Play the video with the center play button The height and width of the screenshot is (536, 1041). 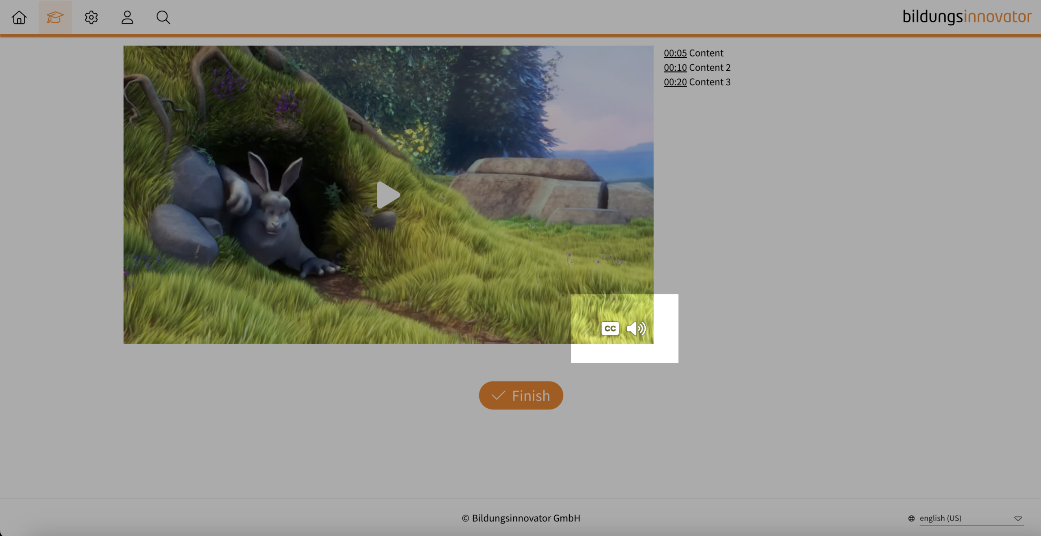(388, 195)
